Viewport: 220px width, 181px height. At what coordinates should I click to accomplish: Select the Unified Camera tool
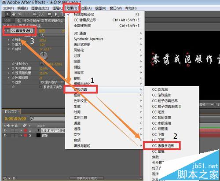[35, 14]
